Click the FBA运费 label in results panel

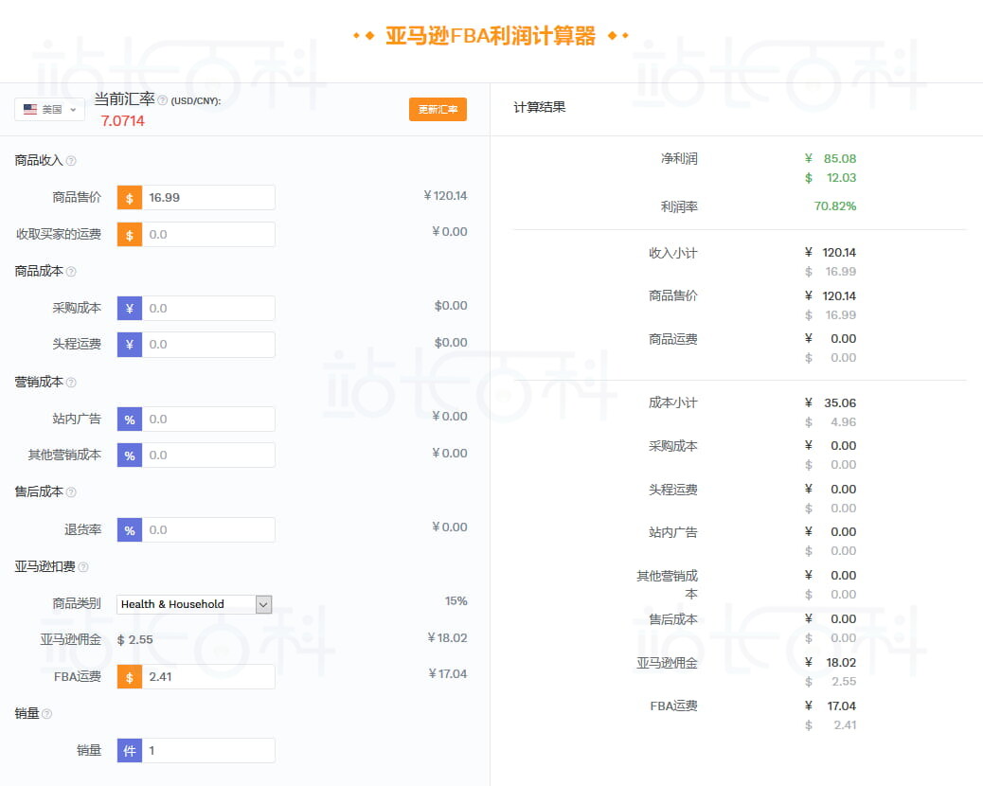click(673, 706)
